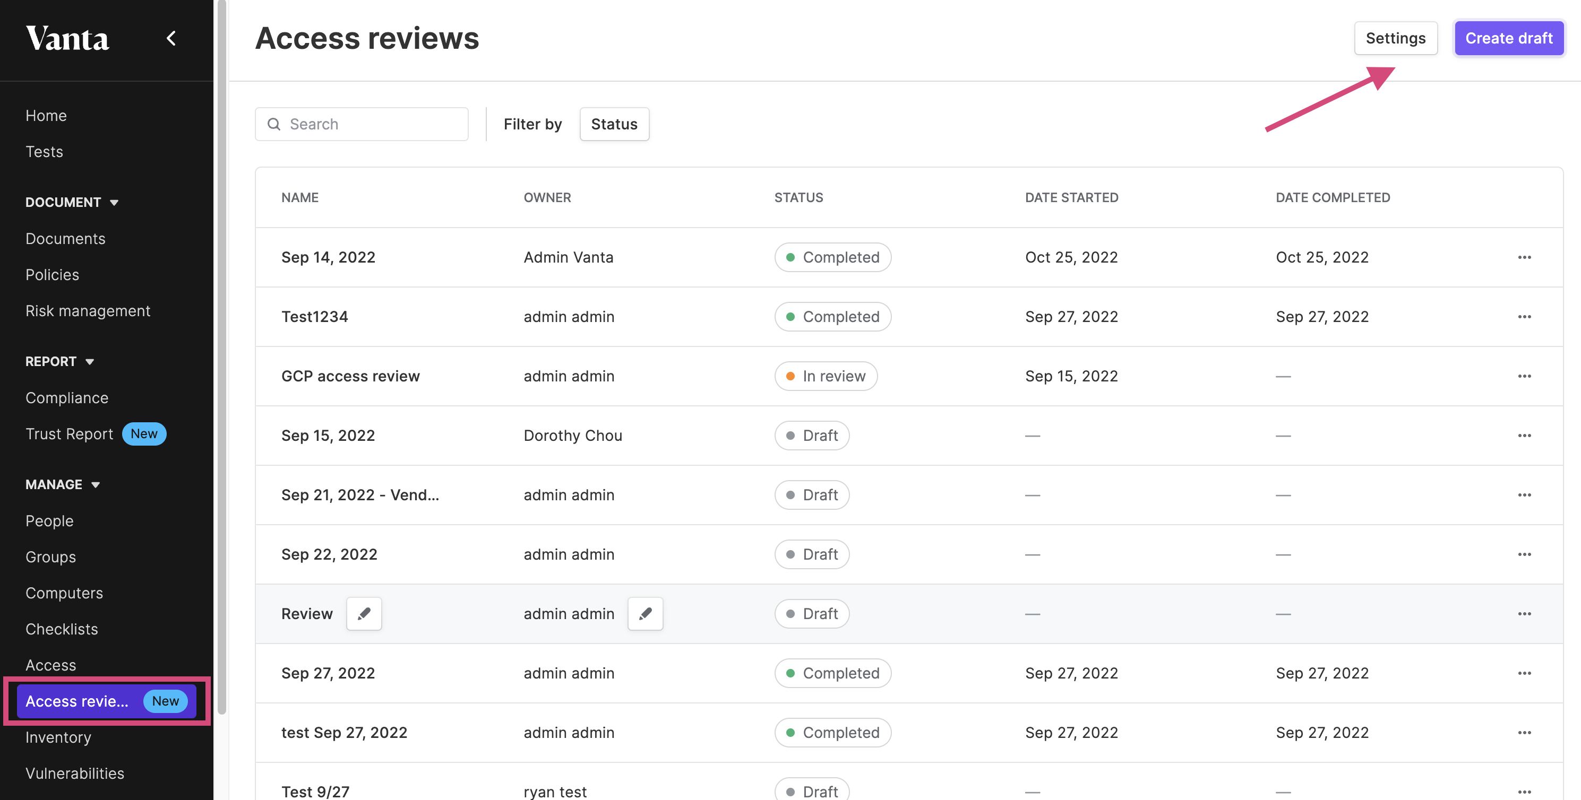Image resolution: width=1581 pixels, height=800 pixels.
Task: Open more options for Test 9/27 review
Action: pyautogui.click(x=1524, y=792)
